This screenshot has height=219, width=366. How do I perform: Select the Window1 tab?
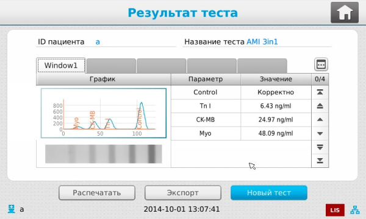(x=61, y=66)
